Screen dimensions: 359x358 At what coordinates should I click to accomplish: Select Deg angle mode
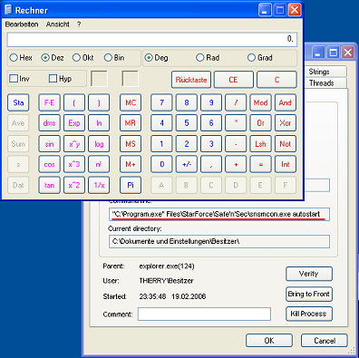coord(149,58)
